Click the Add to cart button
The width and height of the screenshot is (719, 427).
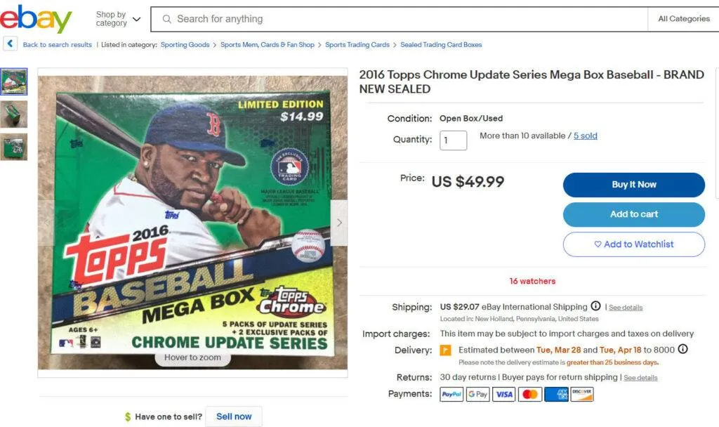pyautogui.click(x=633, y=215)
